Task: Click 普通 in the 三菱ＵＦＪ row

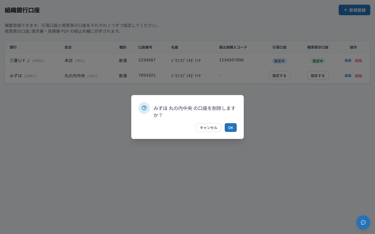Action: pyautogui.click(x=123, y=61)
